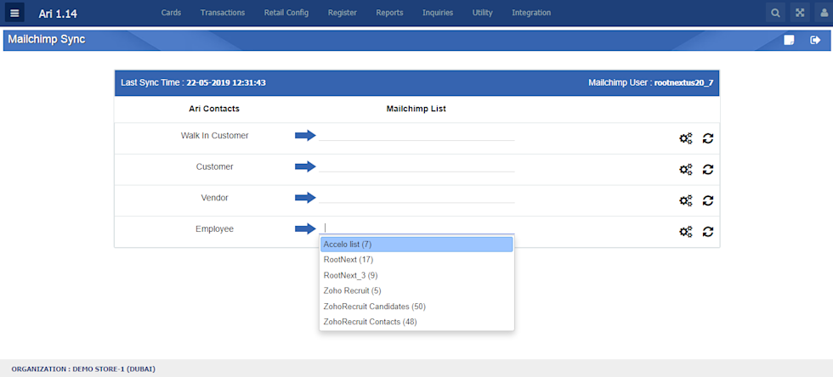Choose Zoho Recruit (5) option
Screen dimensions: 833x377
pyautogui.click(x=416, y=290)
